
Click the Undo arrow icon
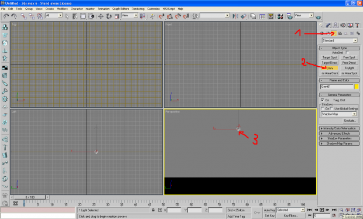(6, 16)
